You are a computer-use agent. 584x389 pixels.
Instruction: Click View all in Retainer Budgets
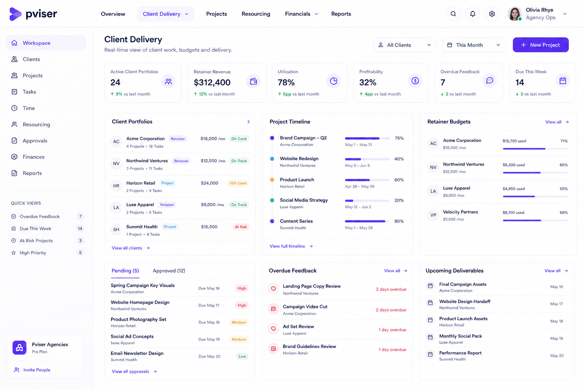557,122
